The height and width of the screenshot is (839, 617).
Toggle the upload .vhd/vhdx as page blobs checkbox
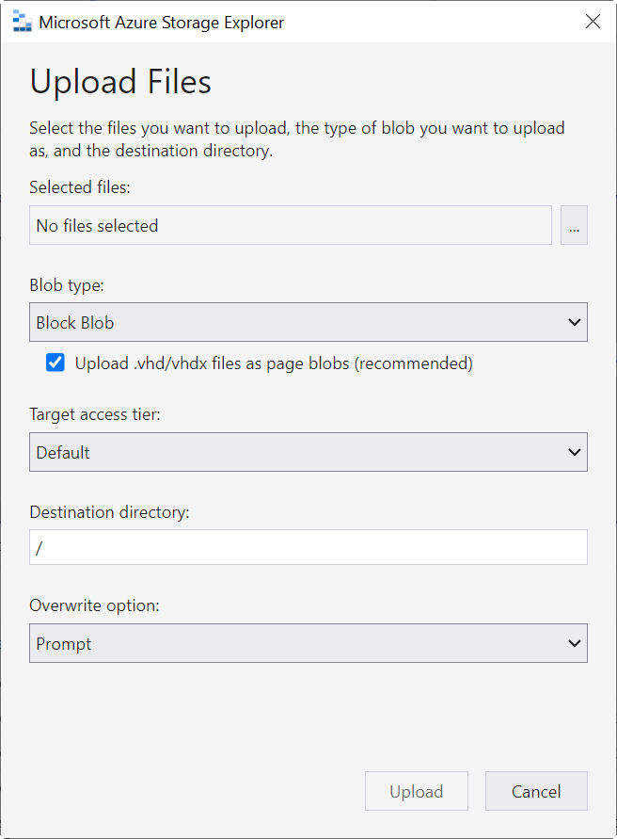(x=55, y=363)
